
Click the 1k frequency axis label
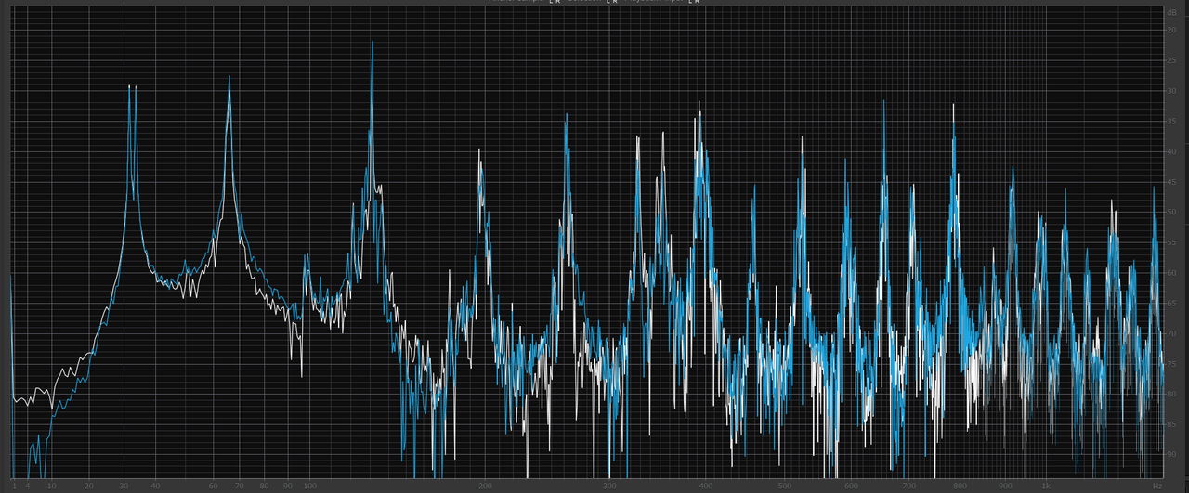point(1046,486)
